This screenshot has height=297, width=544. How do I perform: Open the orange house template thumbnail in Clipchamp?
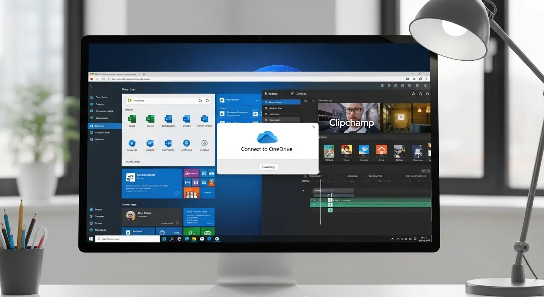(381, 150)
